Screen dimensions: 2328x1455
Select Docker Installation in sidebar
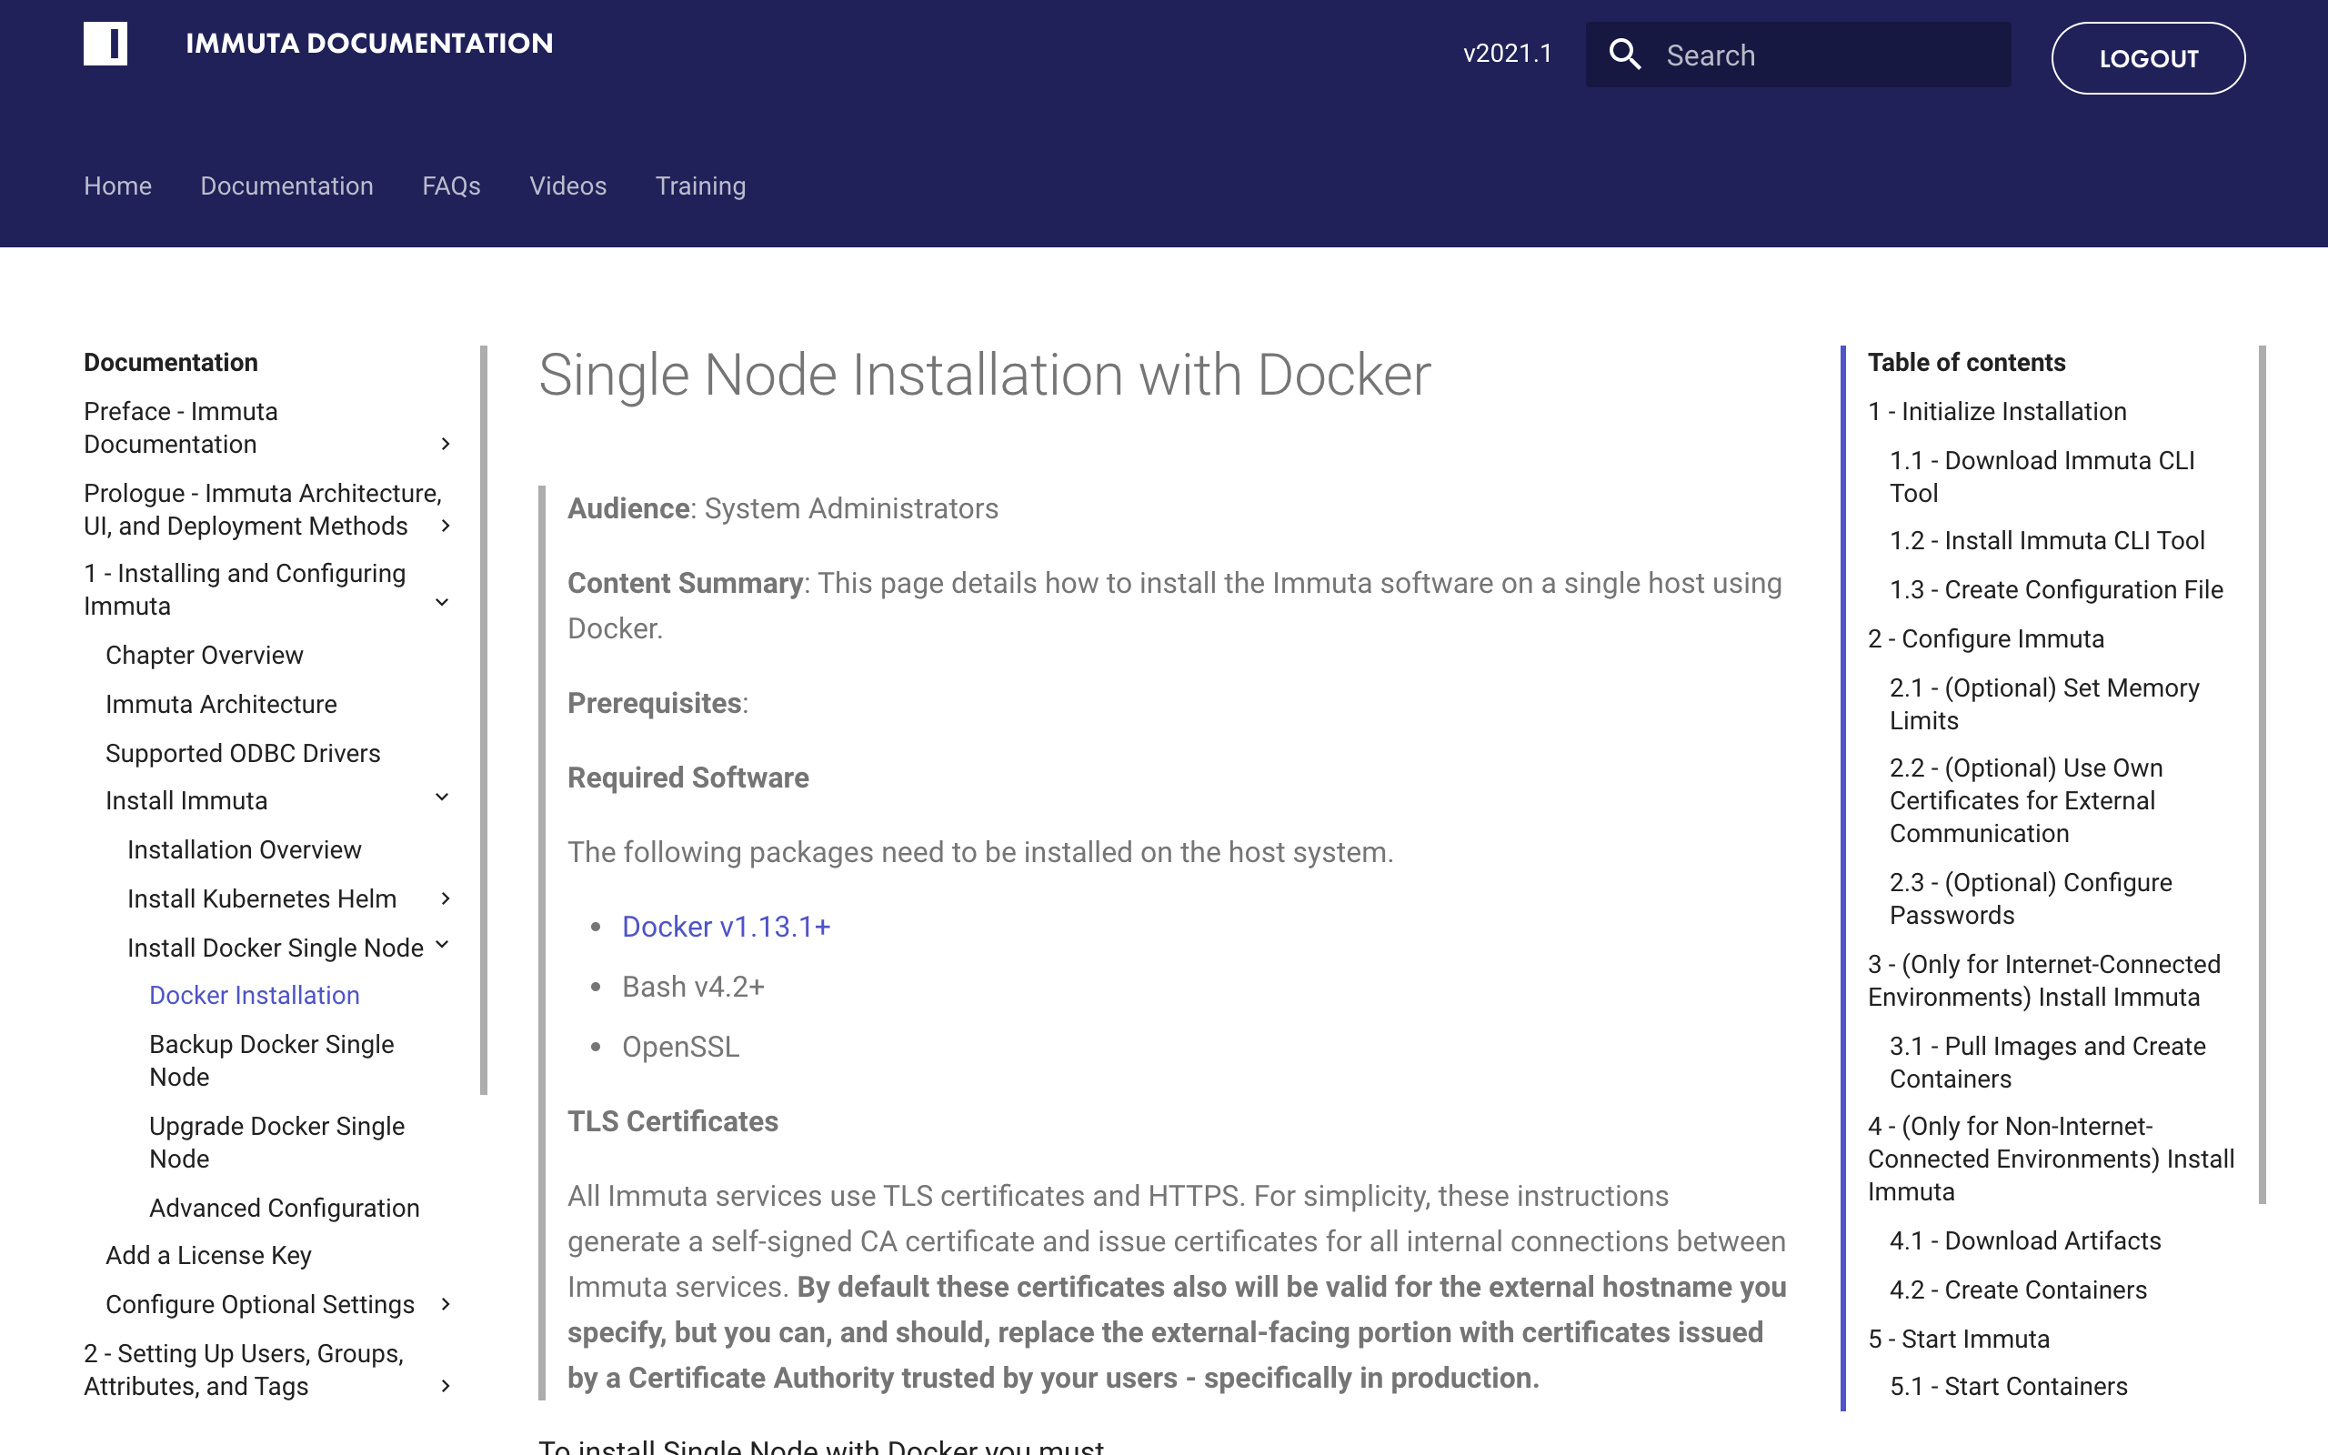point(254,995)
